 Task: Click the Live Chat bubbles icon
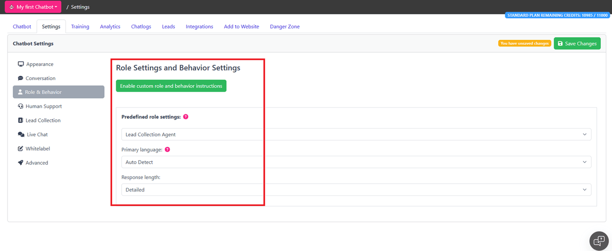21,135
